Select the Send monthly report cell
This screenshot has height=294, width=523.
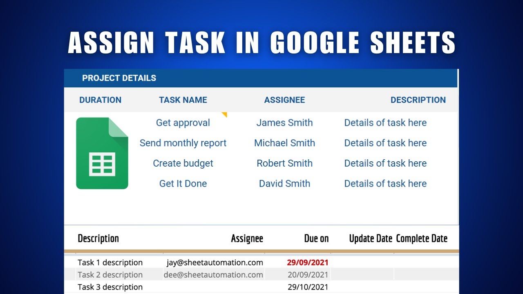(x=183, y=143)
